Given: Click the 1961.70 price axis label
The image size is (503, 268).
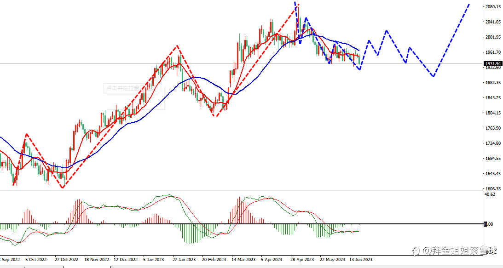Looking at the screenshot, I should 493,52.
